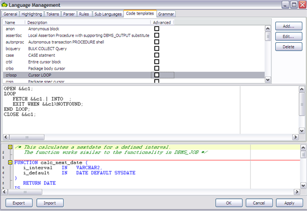This screenshot has width=307, height=211.
Task: Click template list vertical scrollbar thumb
Action: (x=268, y=36)
